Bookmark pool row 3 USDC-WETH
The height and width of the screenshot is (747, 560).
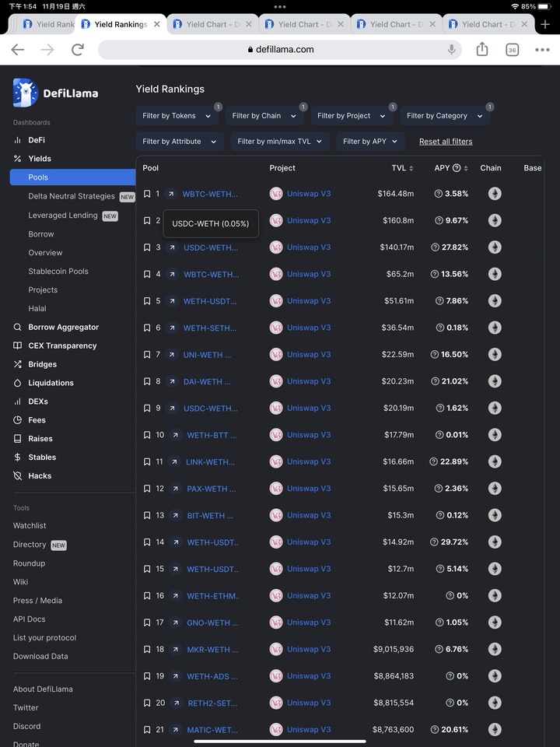point(147,247)
